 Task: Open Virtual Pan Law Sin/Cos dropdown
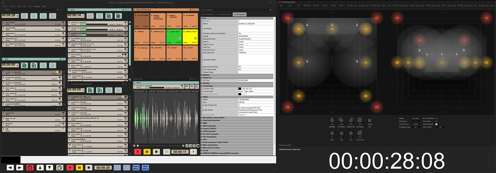point(416,124)
